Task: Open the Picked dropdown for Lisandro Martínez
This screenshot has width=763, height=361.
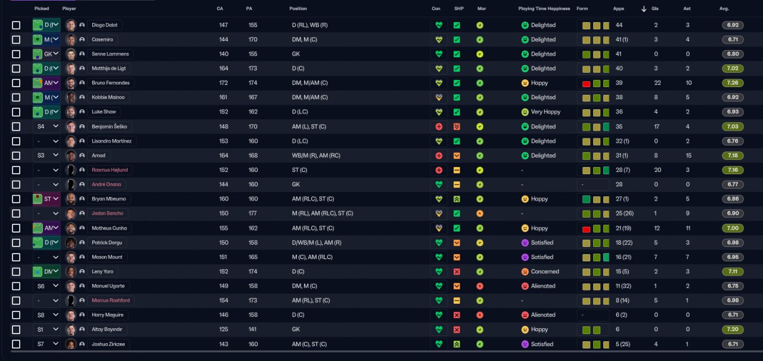Action: coord(46,141)
